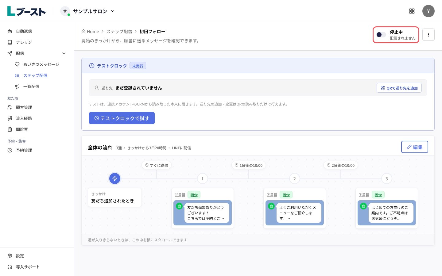Click the LINE icon in 1通目 message
Screen dimensions: 442x276
coord(179,206)
